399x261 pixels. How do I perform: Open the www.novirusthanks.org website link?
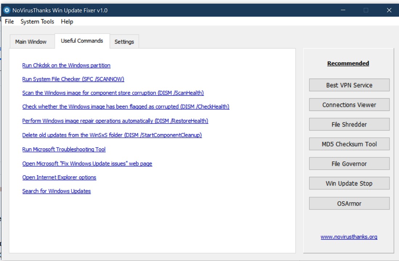(349, 237)
